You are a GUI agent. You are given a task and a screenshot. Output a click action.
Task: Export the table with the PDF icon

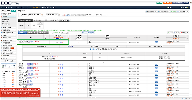183,33
